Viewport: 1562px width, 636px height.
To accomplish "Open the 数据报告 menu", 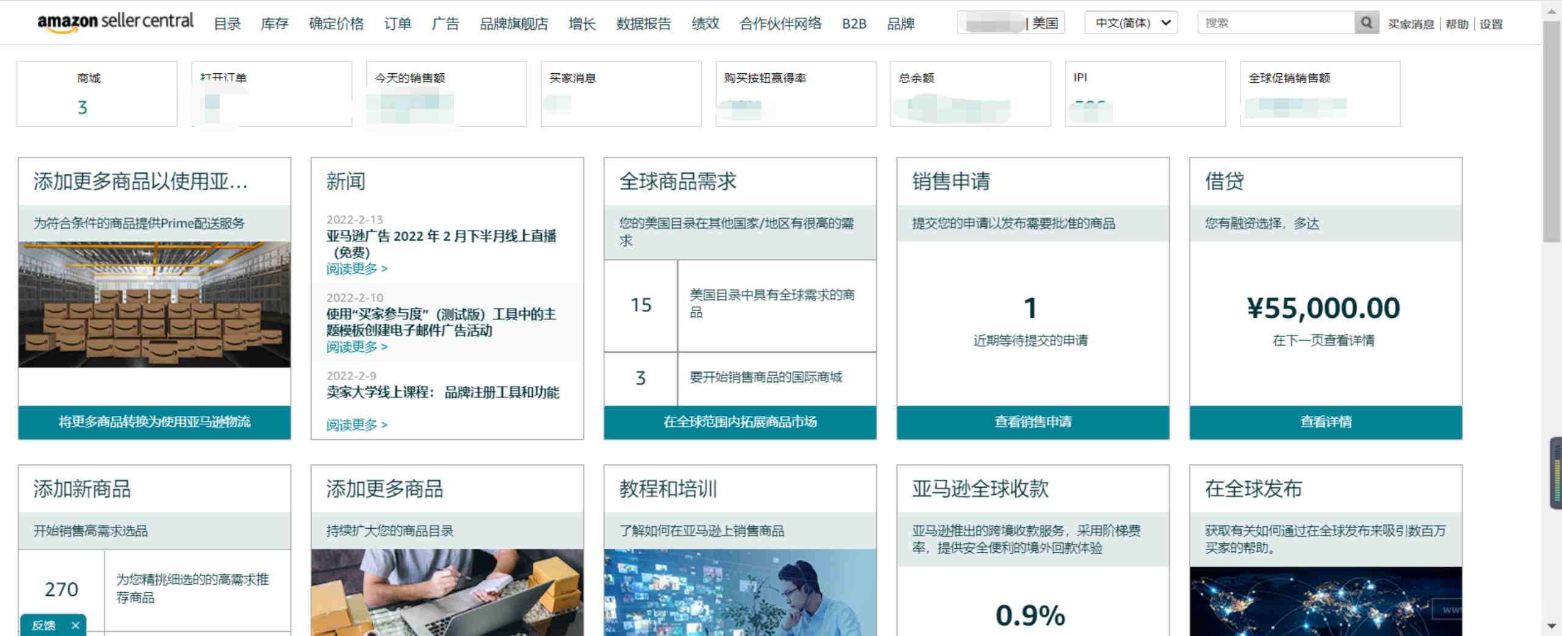I will [x=643, y=23].
